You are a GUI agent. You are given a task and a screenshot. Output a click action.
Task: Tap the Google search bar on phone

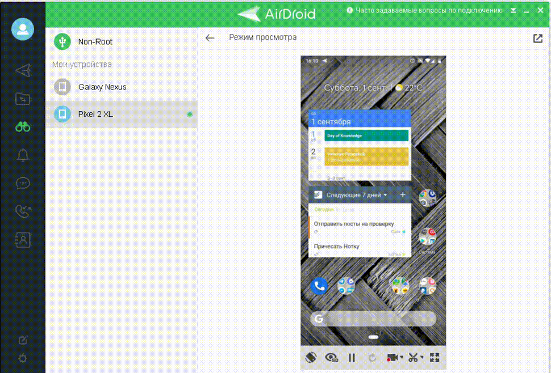373,319
